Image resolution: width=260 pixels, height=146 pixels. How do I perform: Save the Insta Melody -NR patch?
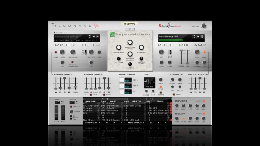point(202,36)
